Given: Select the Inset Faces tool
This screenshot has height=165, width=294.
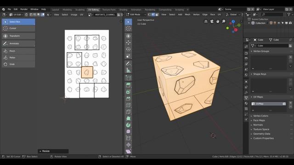Looking at the screenshot, I should point(128,92).
